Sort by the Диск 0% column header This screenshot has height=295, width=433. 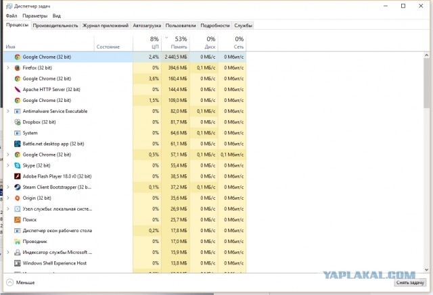(x=204, y=43)
